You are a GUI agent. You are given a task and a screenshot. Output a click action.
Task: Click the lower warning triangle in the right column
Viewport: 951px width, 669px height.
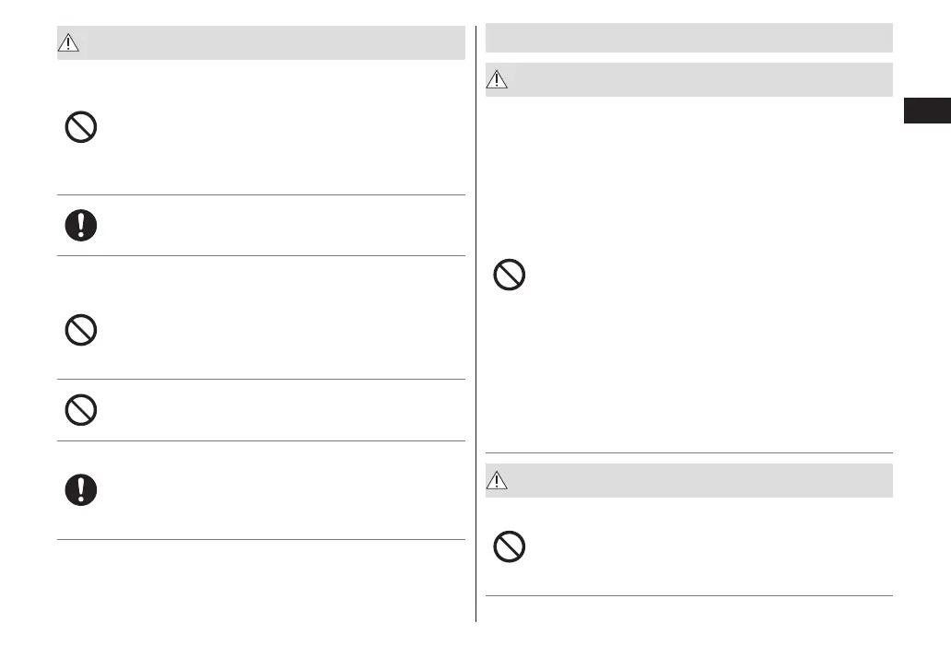pyautogui.click(x=498, y=480)
